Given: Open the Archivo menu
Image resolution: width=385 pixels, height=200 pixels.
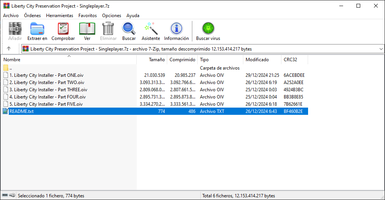Looking at the screenshot, I should (11, 16).
